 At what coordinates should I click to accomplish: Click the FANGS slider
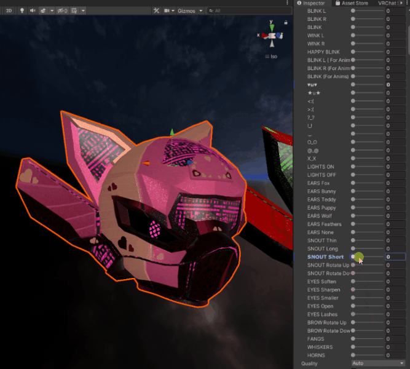tap(368, 339)
